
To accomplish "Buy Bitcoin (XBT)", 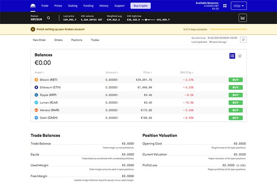I will point(235,80).
